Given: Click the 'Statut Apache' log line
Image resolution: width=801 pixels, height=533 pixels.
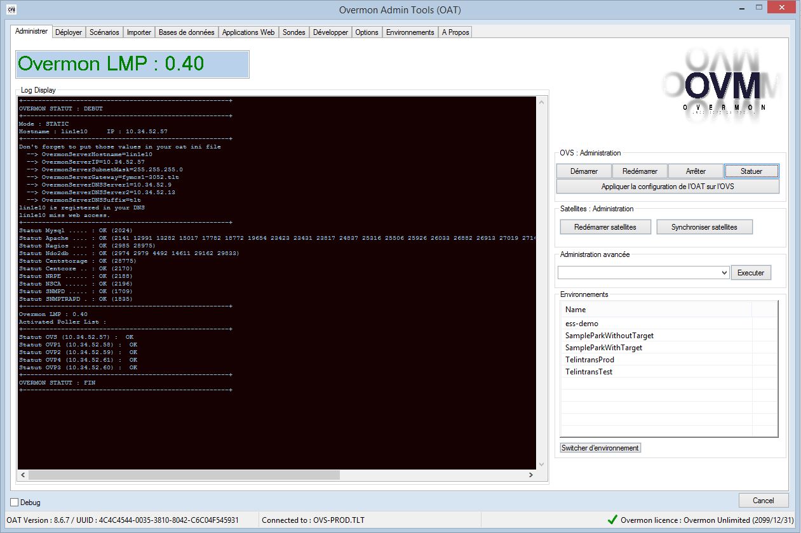Looking at the screenshot, I should pyautogui.click(x=278, y=238).
